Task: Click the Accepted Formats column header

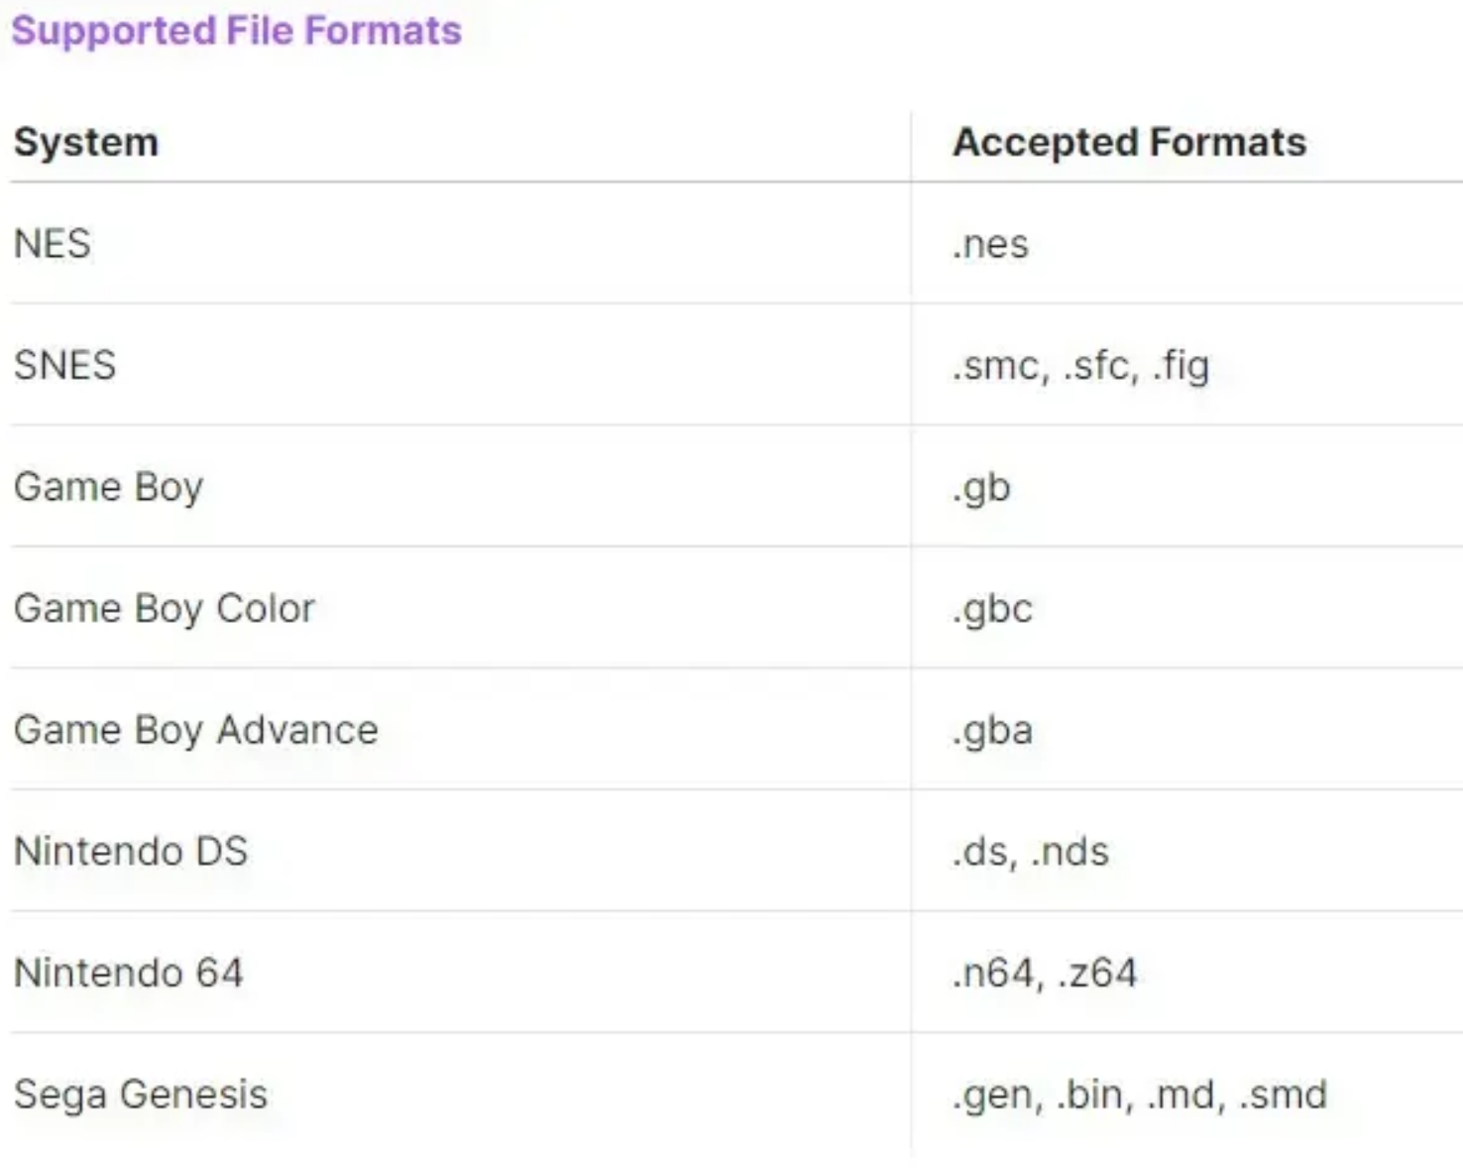Action: point(1129,143)
